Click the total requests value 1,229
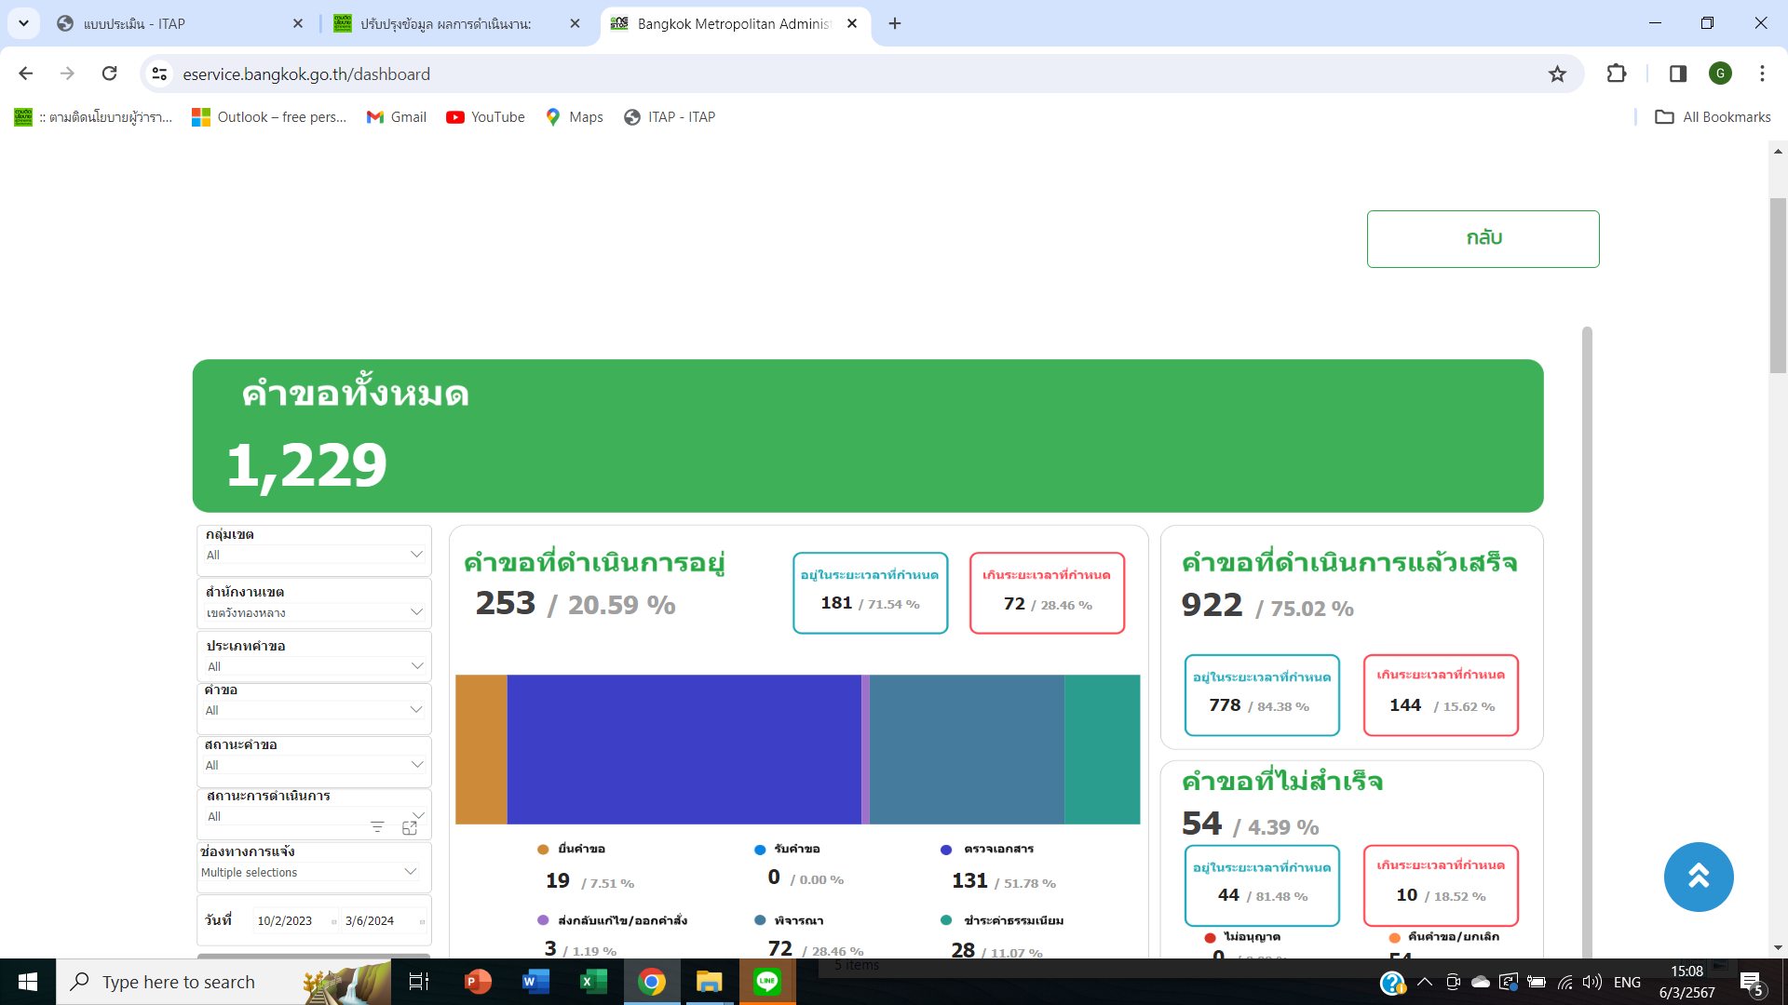 (307, 465)
